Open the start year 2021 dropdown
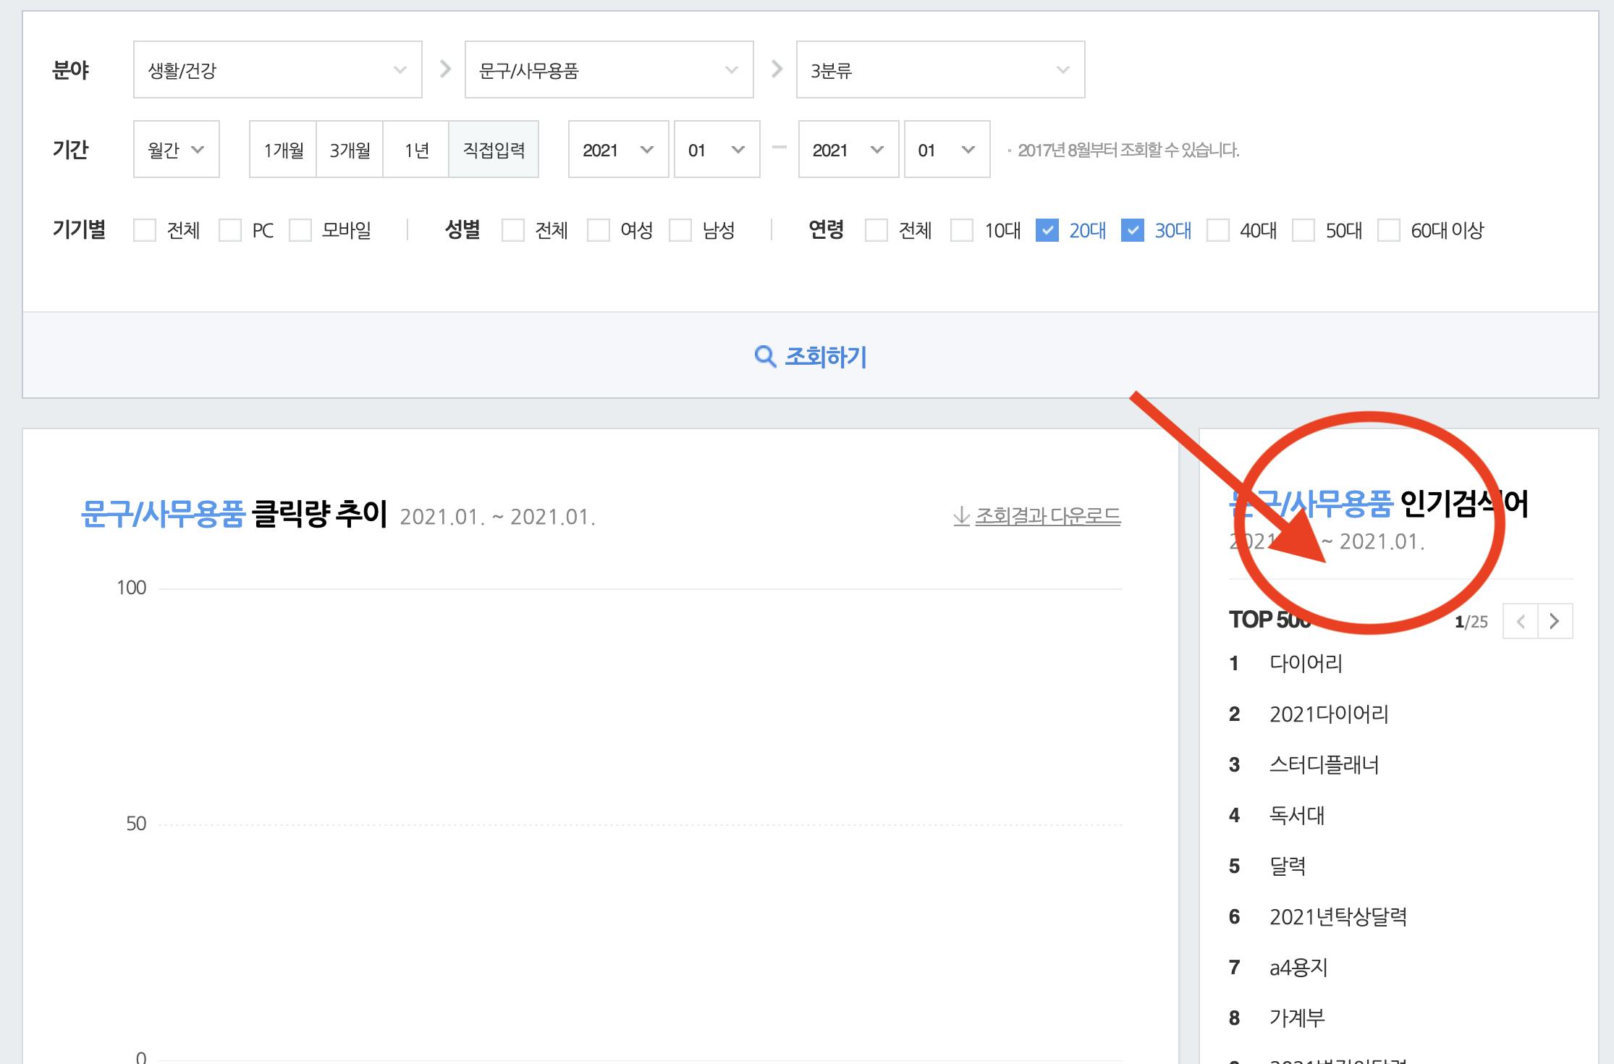 (x=617, y=149)
